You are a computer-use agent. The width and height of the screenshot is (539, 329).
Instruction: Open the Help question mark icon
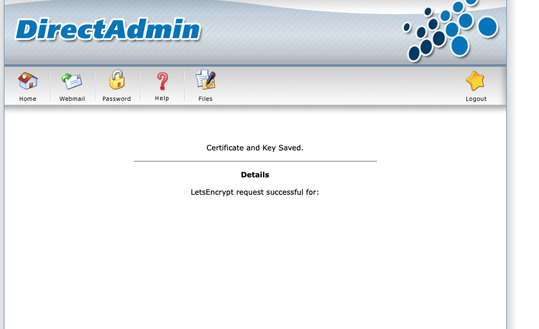[x=162, y=81]
